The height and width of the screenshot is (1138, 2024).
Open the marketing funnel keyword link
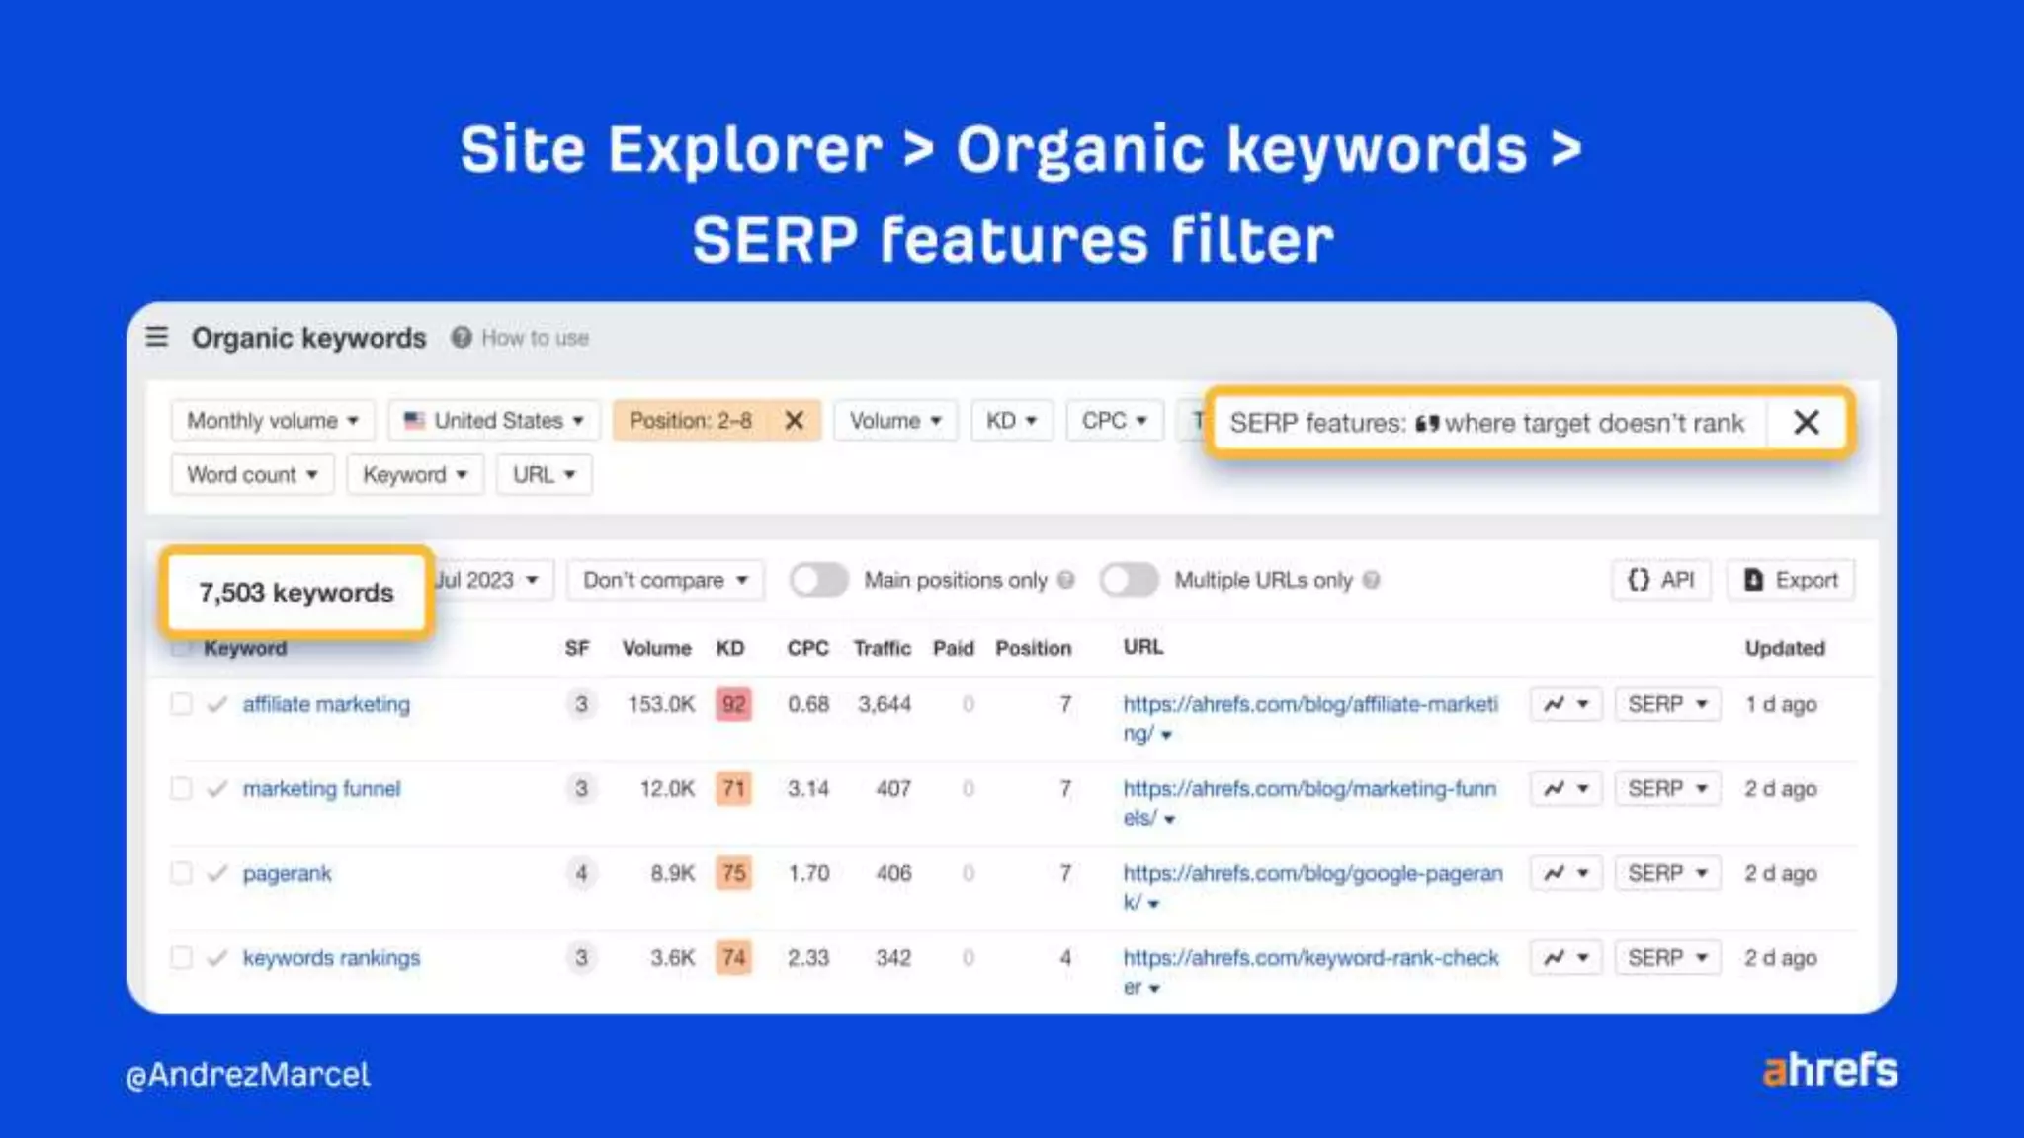321,788
